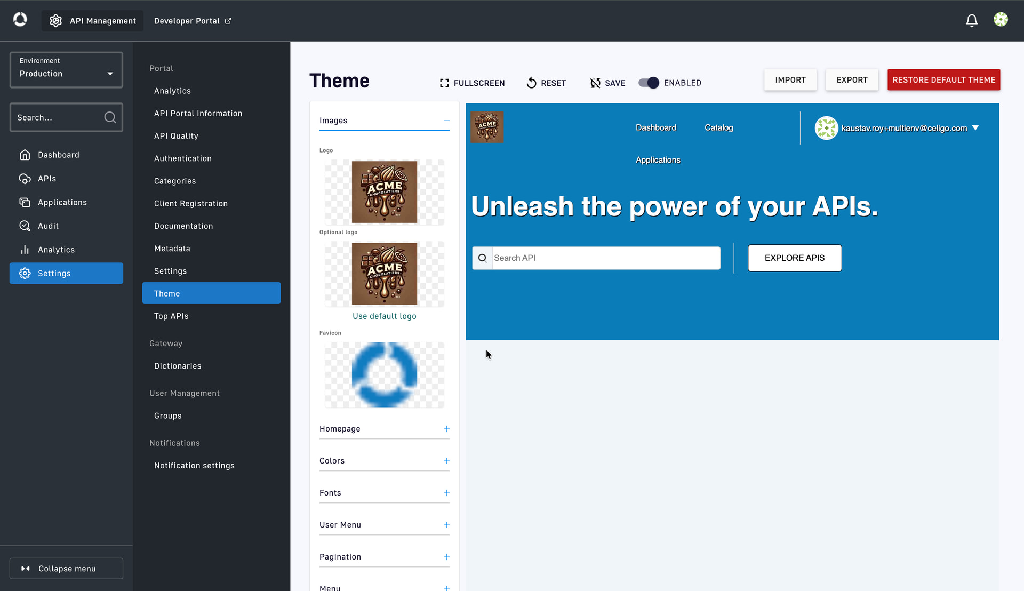Open the user avatar in top bar
This screenshot has height=591, width=1024.
coord(1001,20)
